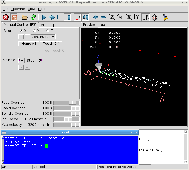Open a G-code file with folder icon
Screen dimensions: 189x170
(x=25, y=17)
